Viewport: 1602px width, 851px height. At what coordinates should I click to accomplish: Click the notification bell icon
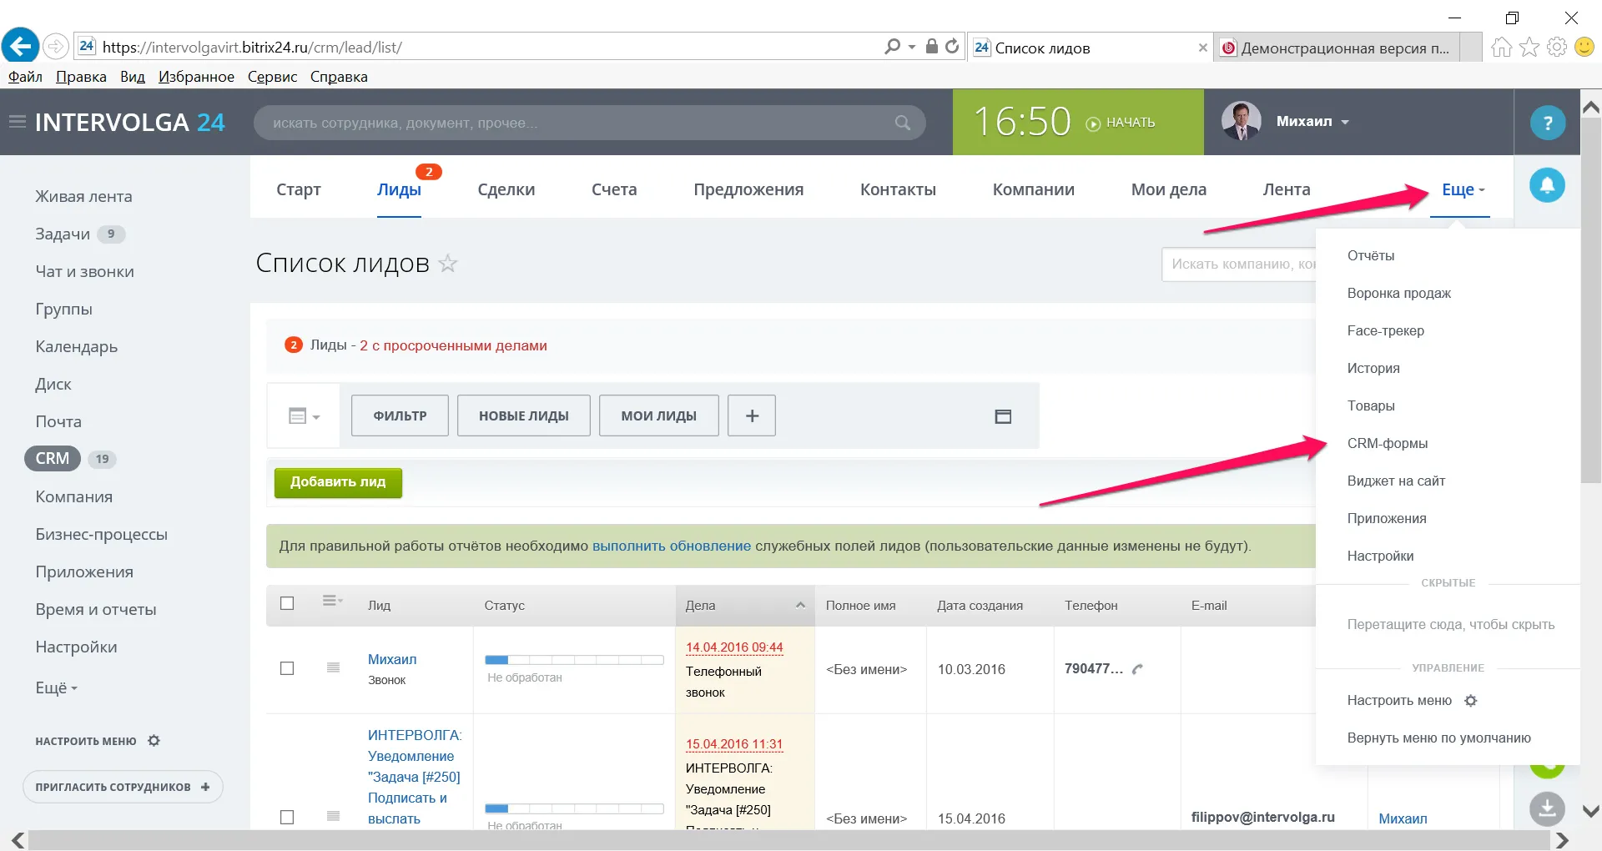(1546, 185)
